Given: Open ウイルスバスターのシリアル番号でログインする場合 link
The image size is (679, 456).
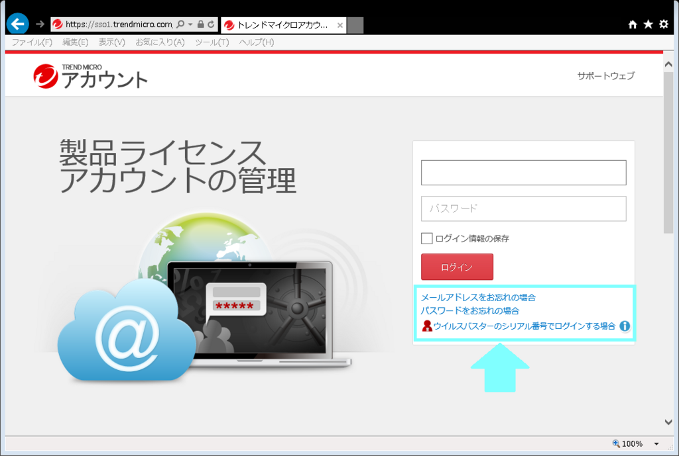Looking at the screenshot, I should click(525, 326).
